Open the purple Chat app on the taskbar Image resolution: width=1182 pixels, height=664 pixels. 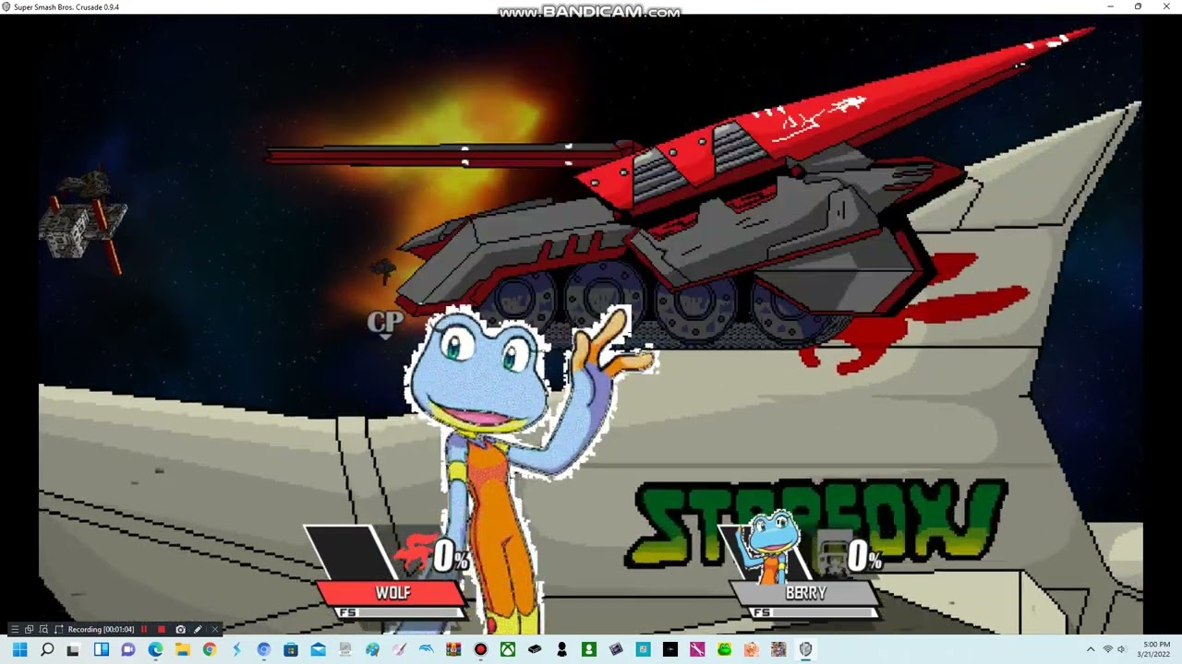pos(128,650)
